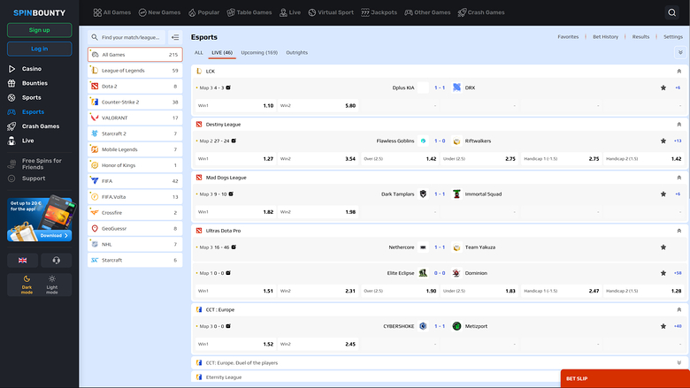690x388 pixels.
Task: Favorite the CYBERSHOKE vs Metizport match
Action: pos(663,326)
